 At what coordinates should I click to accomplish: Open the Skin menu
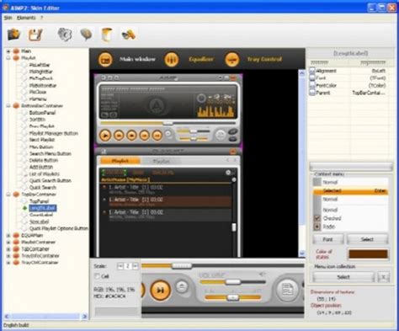click(x=8, y=18)
